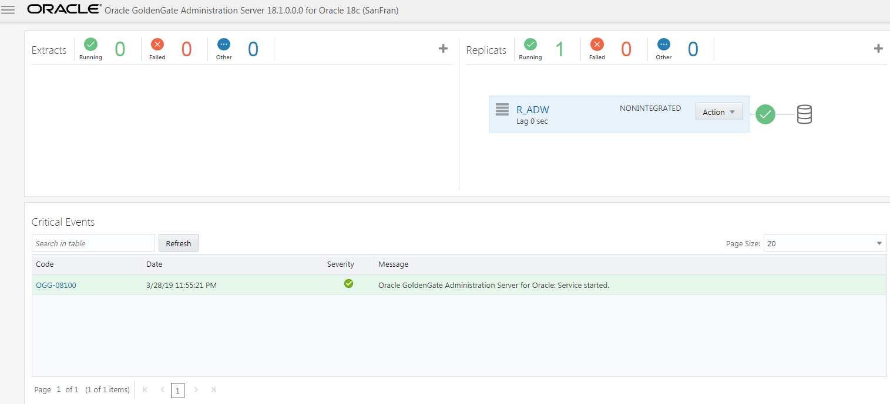Open the Page Size dropdown
This screenshot has height=404, width=890.
(x=825, y=243)
